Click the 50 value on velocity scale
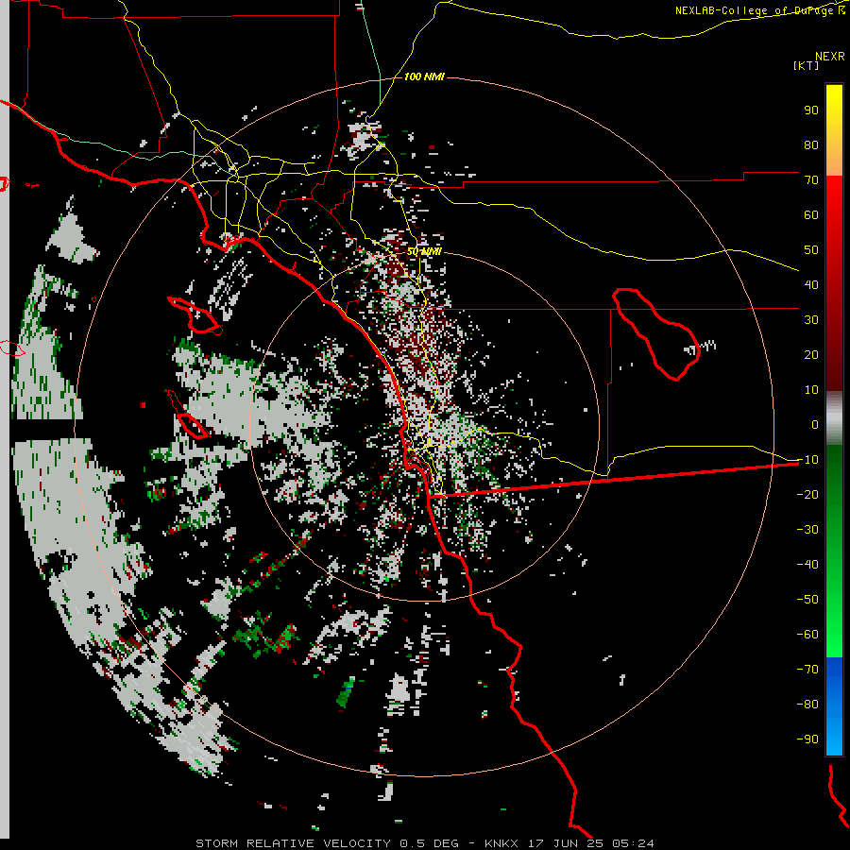Screen dimensions: 850x850 click(811, 250)
